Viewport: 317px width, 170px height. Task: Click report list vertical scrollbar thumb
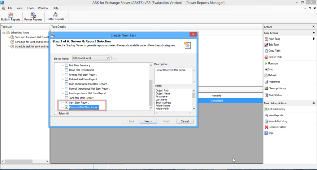click(151, 92)
